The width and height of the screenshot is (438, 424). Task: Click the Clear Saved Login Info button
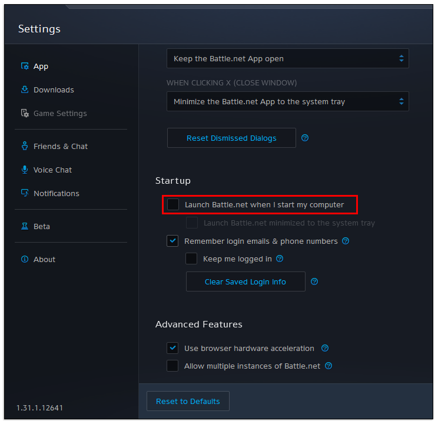pos(245,281)
